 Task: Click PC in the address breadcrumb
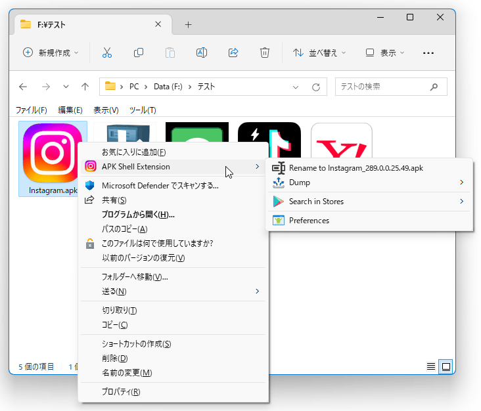tap(134, 87)
